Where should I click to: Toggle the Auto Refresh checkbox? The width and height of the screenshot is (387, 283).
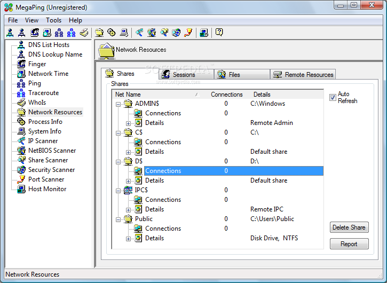pyautogui.click(x=333, y=97)
